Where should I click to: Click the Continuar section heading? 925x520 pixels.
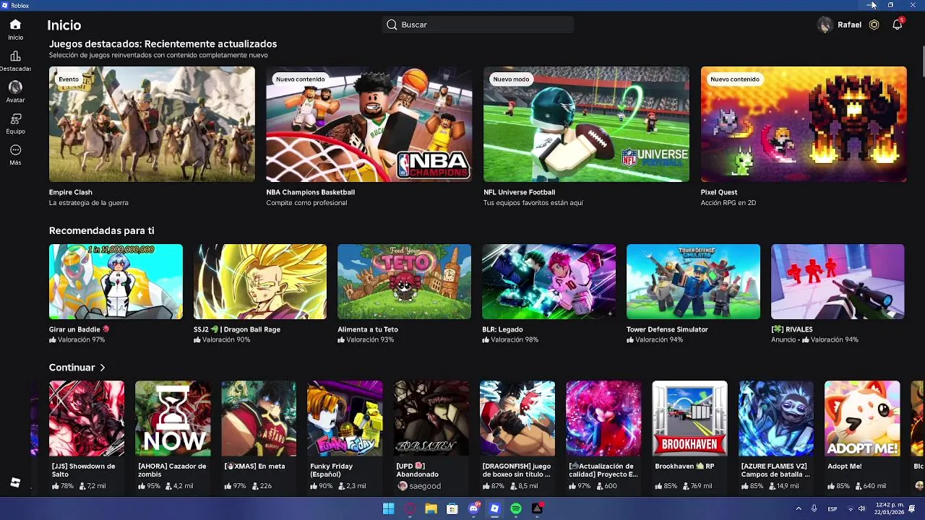point(72,368)
